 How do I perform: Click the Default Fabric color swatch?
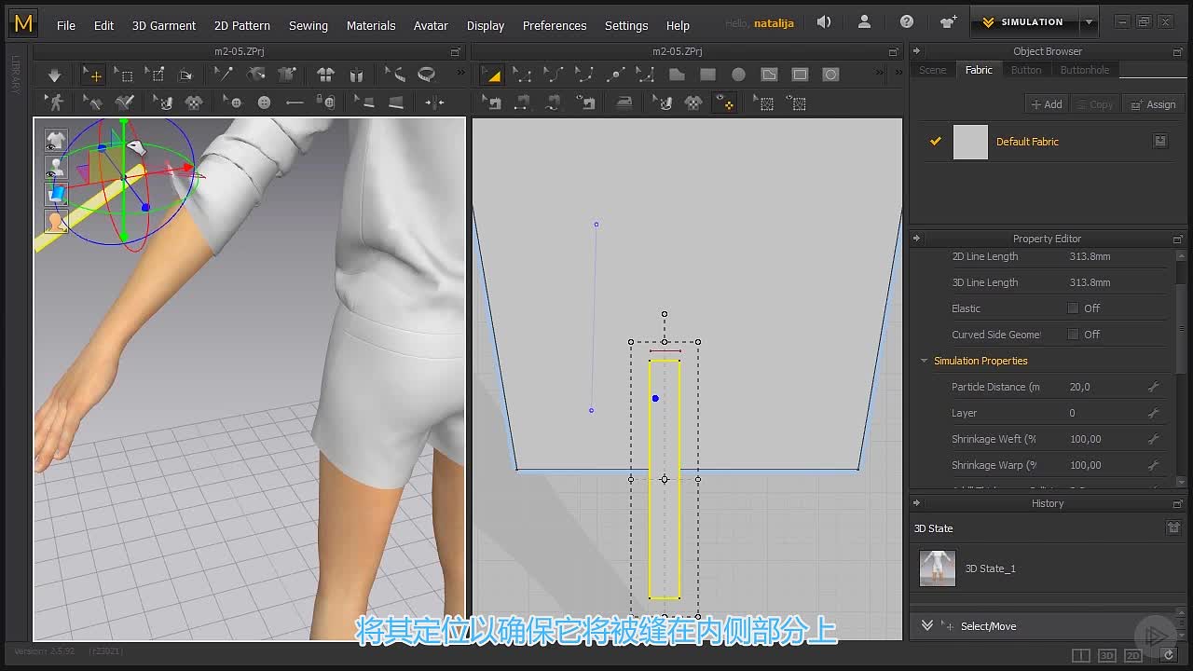coord(970,142)
